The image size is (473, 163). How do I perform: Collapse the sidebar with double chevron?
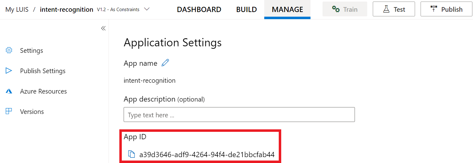[x=103, y=28]
